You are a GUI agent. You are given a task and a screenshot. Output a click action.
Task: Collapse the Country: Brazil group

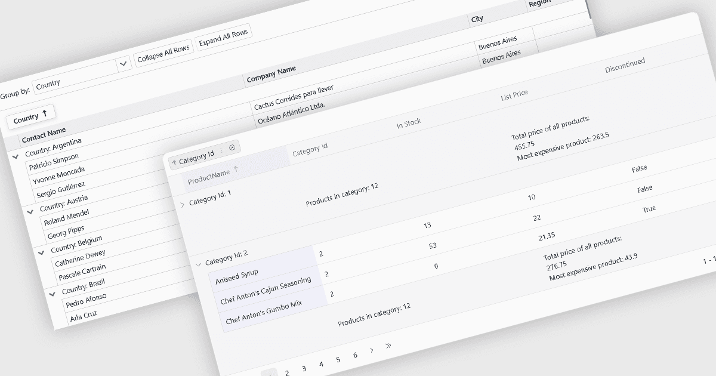pos(53,294)
